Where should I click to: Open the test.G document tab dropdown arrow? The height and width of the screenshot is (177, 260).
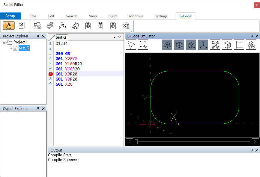[x=114, y=37]
